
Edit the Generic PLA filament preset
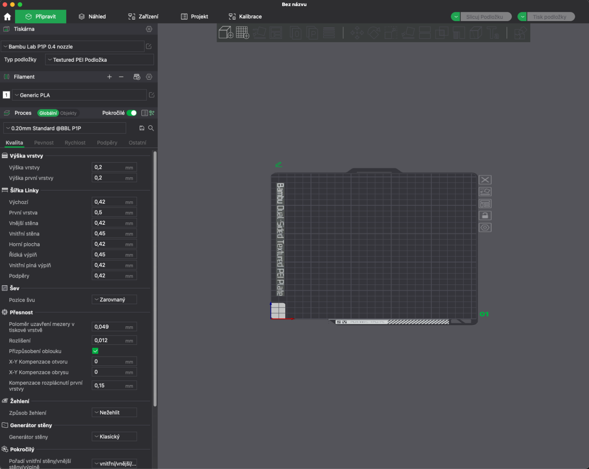tap(151, 95)
